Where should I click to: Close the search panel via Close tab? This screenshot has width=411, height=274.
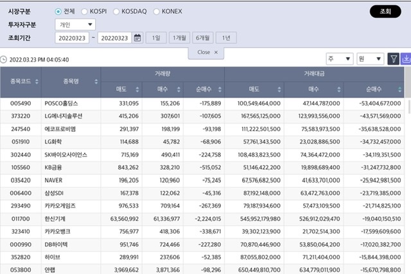[x=206, y=51]
